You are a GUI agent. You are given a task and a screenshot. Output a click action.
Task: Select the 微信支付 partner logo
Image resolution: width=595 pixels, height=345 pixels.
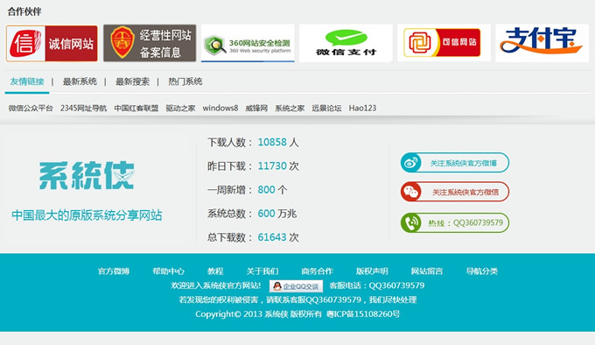346,43
